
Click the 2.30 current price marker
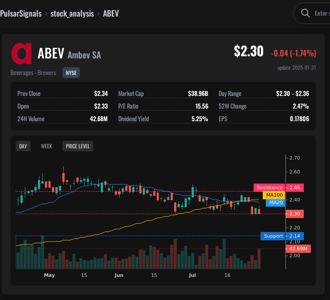(x=295, y=214)
